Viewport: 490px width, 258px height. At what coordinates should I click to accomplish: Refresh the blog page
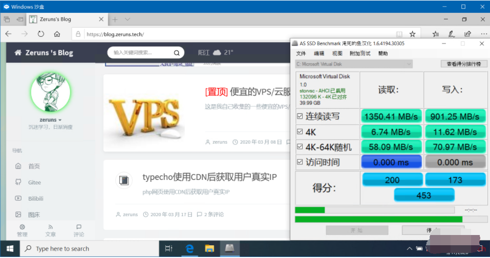(x=40, y=34)
